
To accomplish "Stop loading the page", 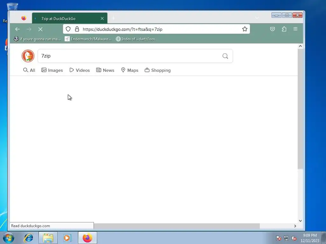I will coord(40,29).
